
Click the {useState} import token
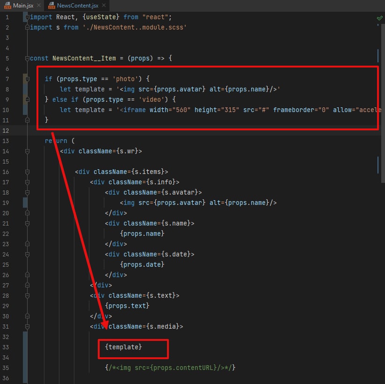click(101, 17)
